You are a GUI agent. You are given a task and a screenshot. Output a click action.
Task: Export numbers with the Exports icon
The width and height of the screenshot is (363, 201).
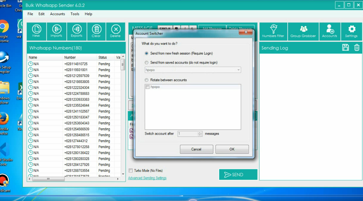[76, 31]
